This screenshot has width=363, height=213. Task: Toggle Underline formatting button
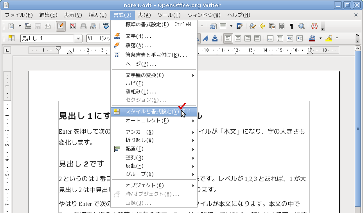point(215,38)
